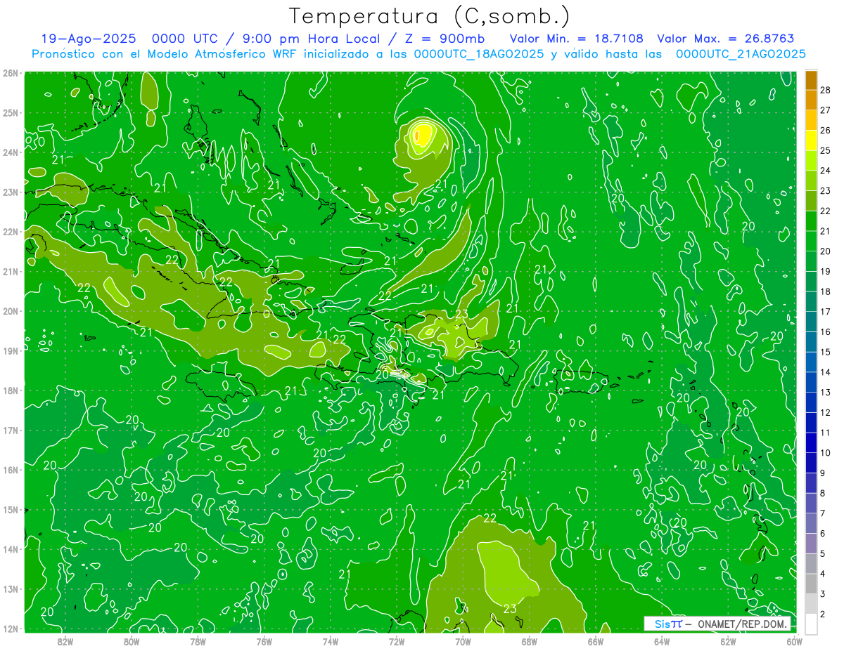The height and width of the screenshot is (651, 844).
Task: Click the '0000 UTC' time text in header
Action: 185,39
